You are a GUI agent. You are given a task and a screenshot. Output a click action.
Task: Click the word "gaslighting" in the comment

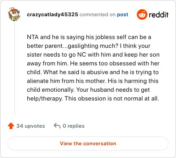pyautogui.click(x=83, y=46)
